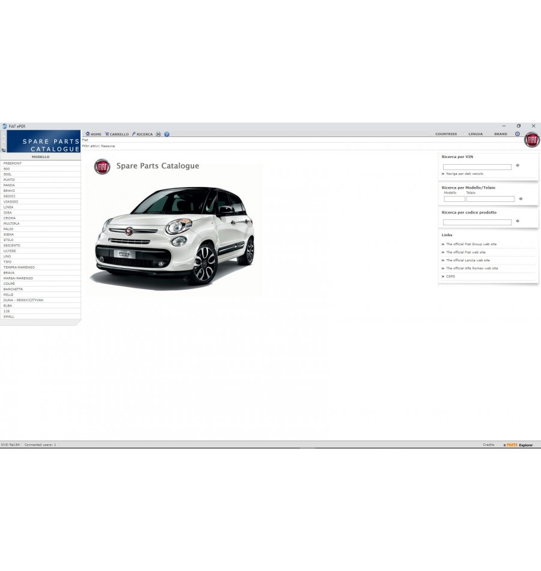The height and width of the screenshot is (571, 541).
Task: Open The official Lancia web site link
Action: click(468, 260)
